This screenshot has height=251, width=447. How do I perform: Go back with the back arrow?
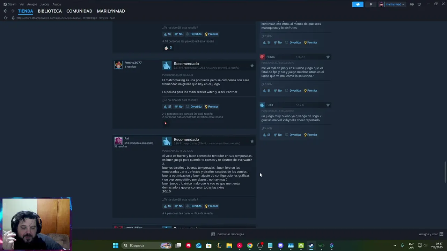(x=5, y=11)
